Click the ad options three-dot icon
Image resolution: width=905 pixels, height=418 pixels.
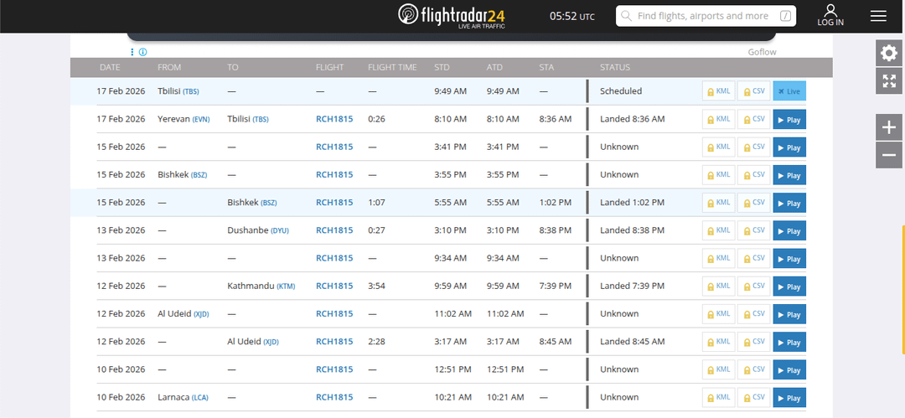click(132, 52)
